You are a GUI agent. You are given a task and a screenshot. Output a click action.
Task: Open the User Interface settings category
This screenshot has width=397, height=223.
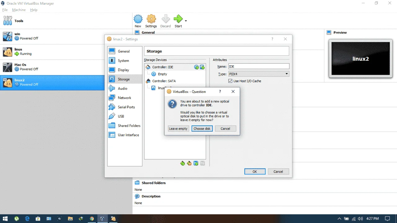coord(125,135)
